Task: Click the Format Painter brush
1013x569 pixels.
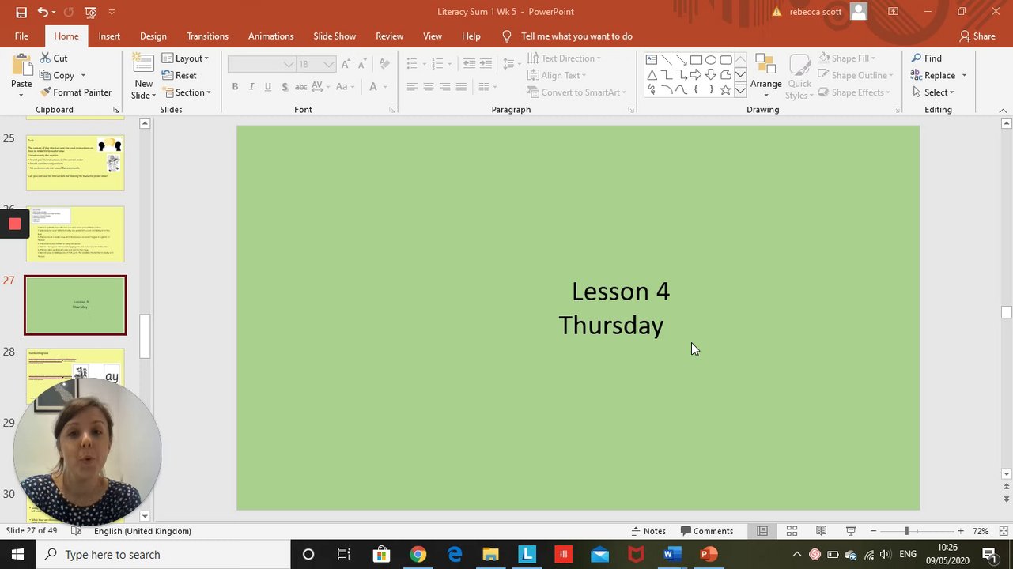Action: tap(76, 92)
